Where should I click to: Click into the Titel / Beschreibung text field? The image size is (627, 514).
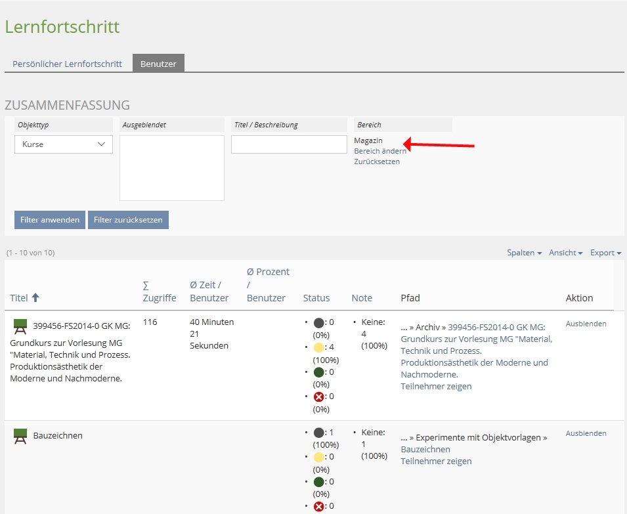click(289, 144)
